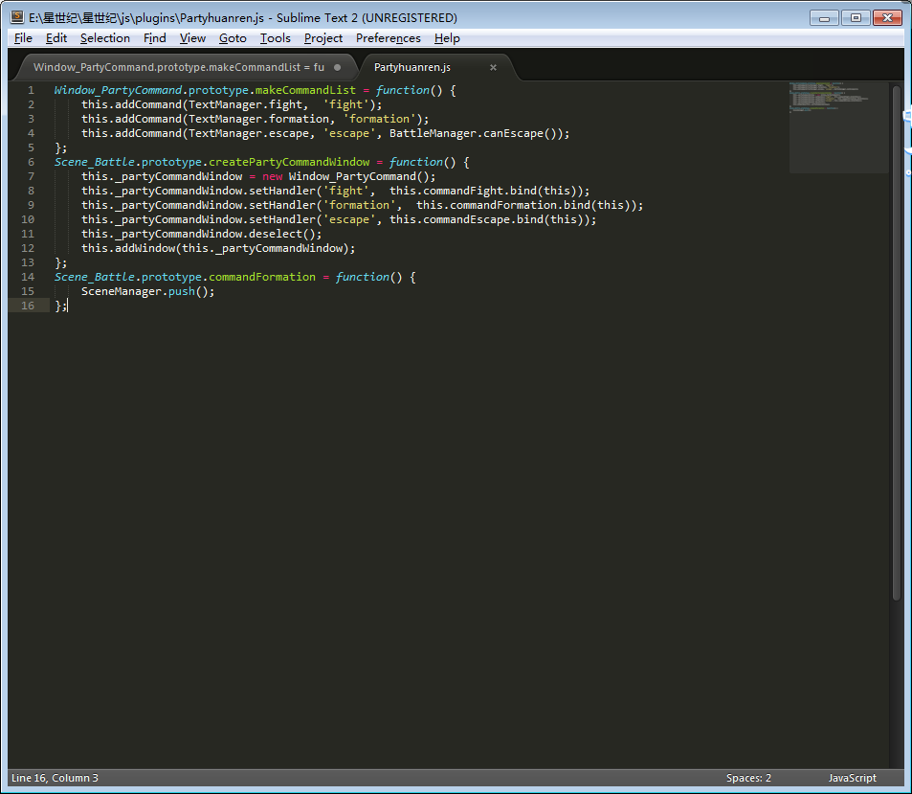Click the Line 16, Column 3 status text
The image size is (912, 794).
point(55,778)
